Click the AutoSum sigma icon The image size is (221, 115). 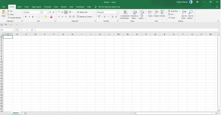coord(169,11)
